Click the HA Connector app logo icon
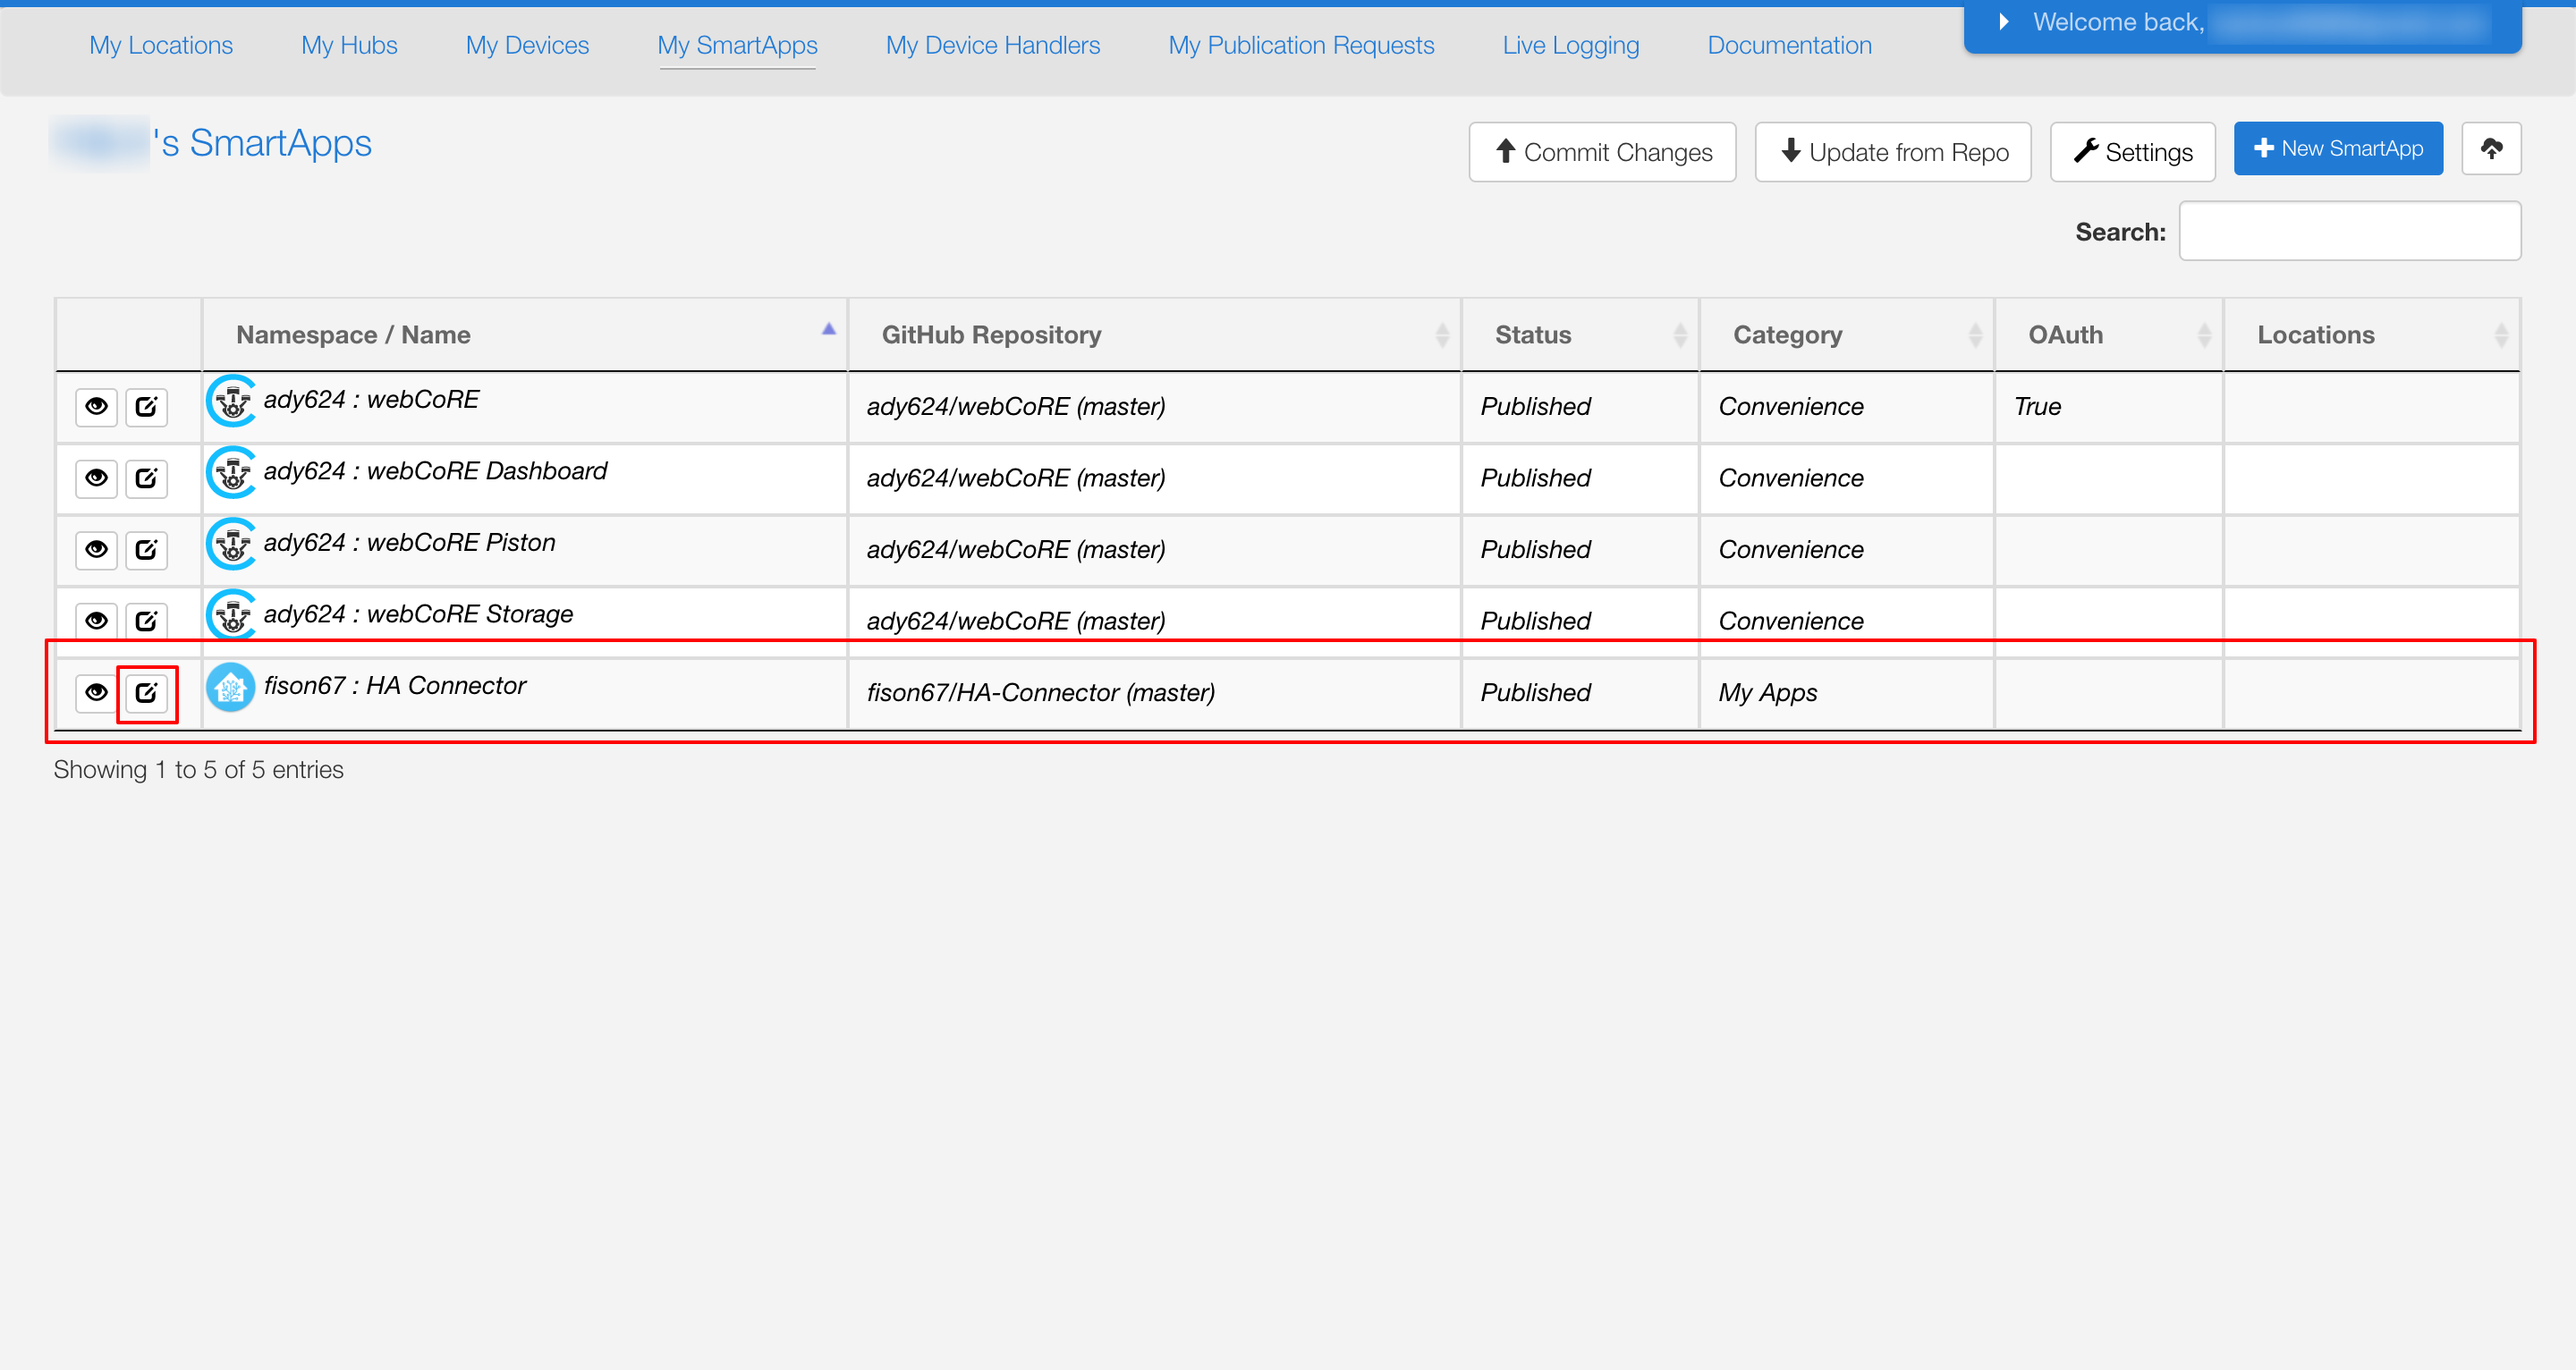Screen dimensions: 2576x1370 [231, 688]
